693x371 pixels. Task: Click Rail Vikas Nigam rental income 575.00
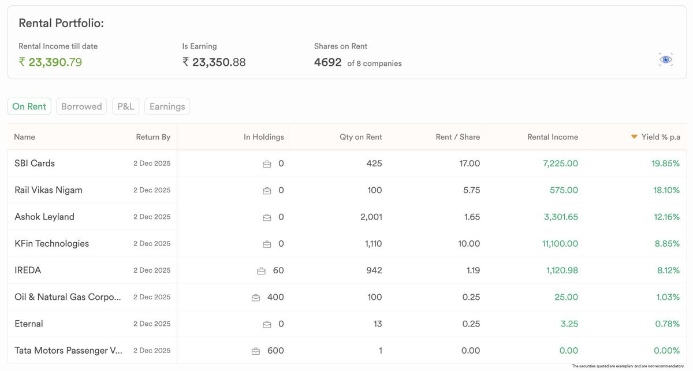(x=564, y=190)
